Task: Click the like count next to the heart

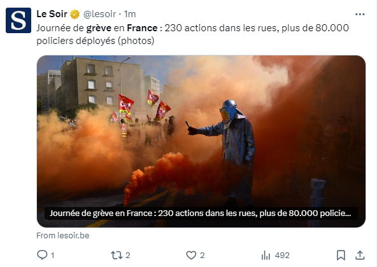Action: tap(203, 256)
